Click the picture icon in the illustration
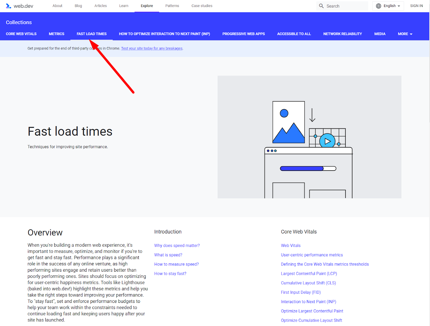Image resolution: width=430 pixels, height=326 pixels. coord(289,122)
